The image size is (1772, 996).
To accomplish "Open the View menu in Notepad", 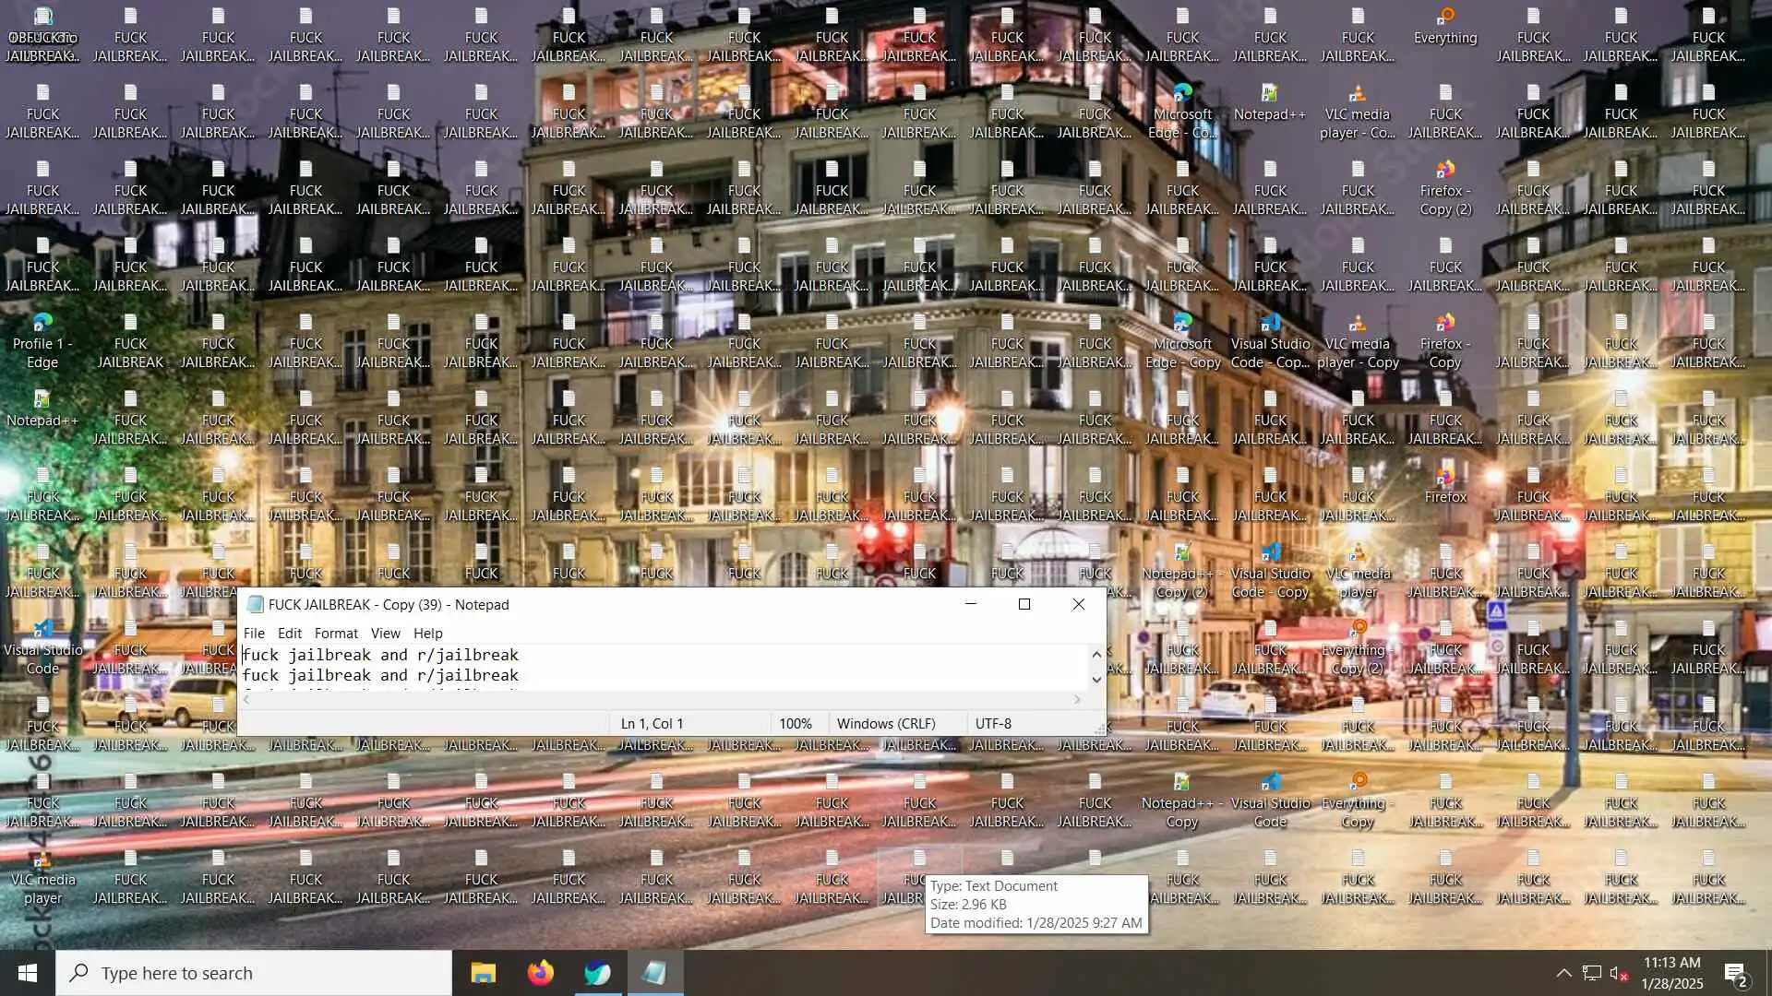I will pyautogui.click(x=385, y=633).
